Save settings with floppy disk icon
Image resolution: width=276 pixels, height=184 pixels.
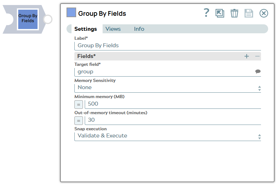click(x=248, y=13)
